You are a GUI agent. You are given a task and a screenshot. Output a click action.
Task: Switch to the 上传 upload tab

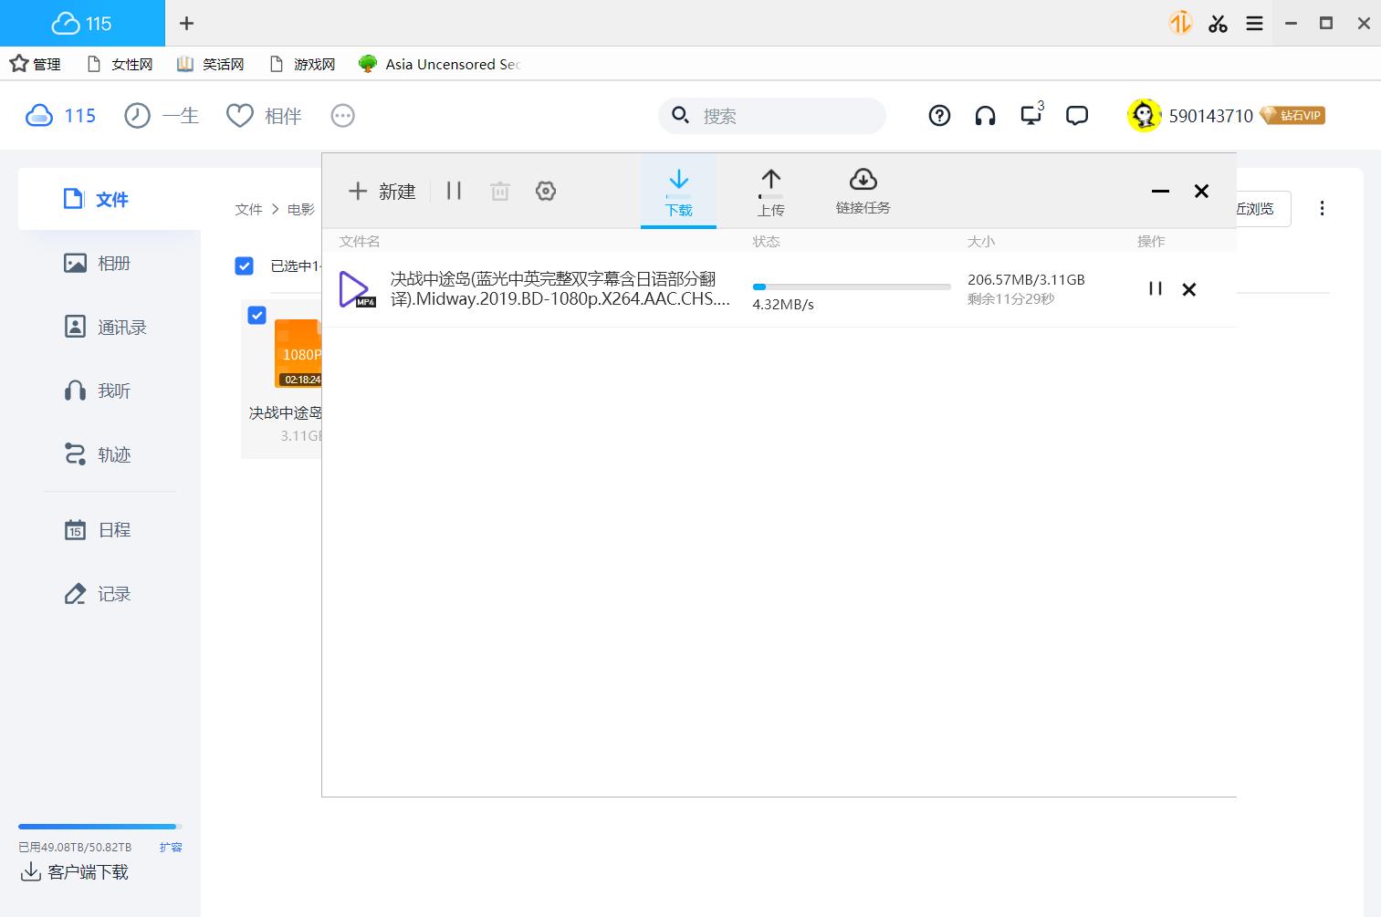tap(770, 192)
